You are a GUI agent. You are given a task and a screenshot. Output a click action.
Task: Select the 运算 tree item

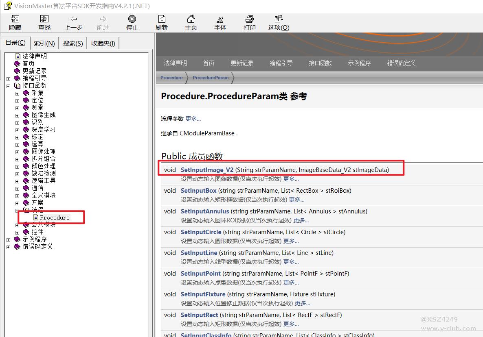pos(37,144)
